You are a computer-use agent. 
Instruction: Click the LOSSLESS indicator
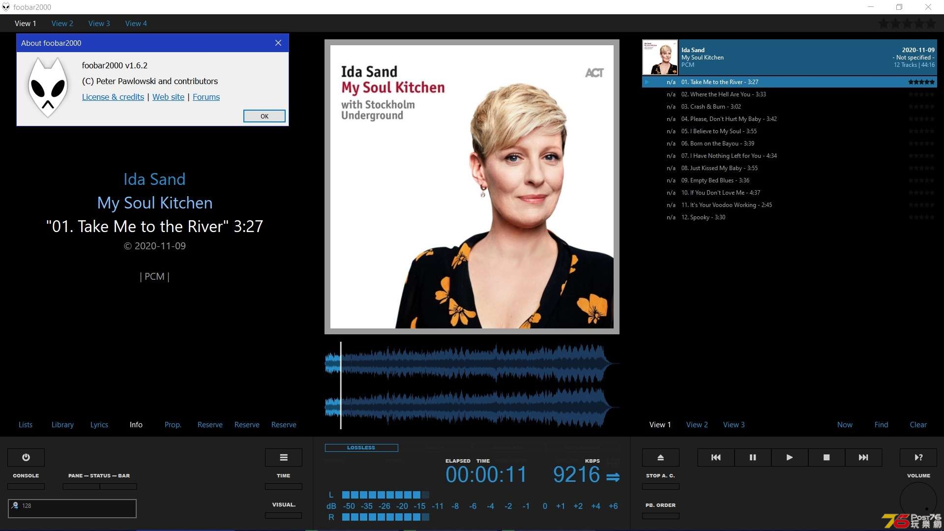[361, 447]
